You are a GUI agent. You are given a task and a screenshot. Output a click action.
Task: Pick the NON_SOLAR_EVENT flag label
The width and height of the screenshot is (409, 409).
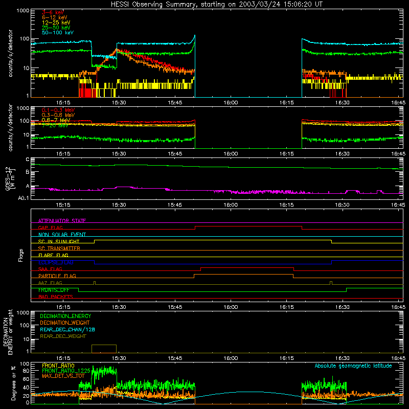62,235
